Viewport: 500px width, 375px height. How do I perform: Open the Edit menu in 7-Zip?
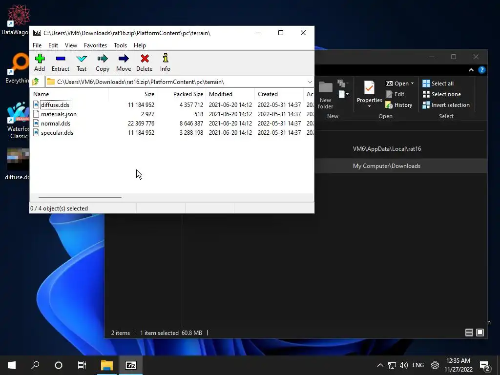(53, 45)
